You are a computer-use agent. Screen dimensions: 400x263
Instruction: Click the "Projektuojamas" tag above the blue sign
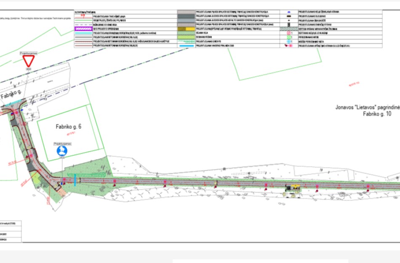pos(62,143)
